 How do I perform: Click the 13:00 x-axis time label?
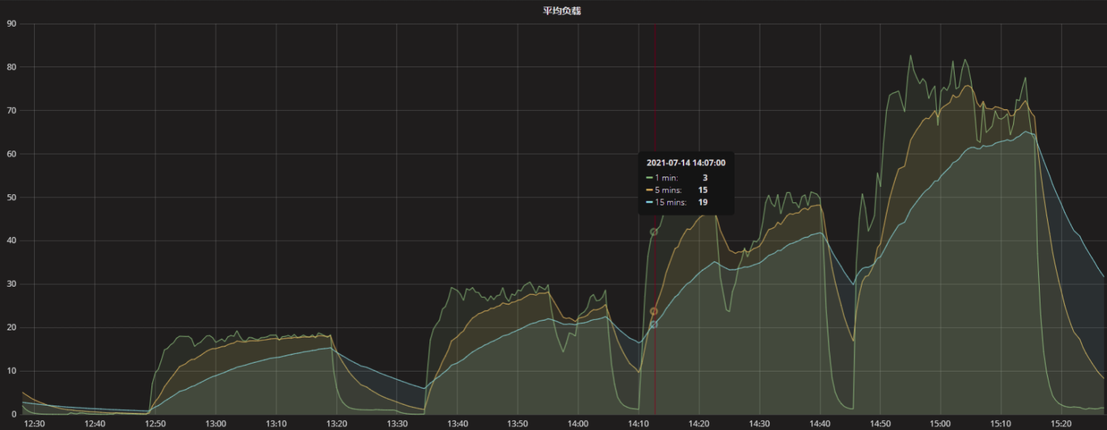point(216,423)
